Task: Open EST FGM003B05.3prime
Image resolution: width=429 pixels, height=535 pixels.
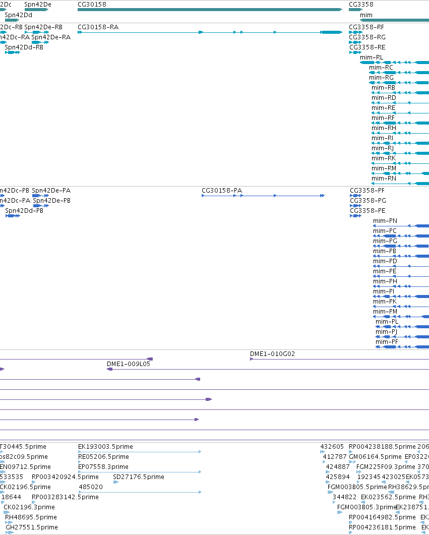Action: tap(366, 507)
